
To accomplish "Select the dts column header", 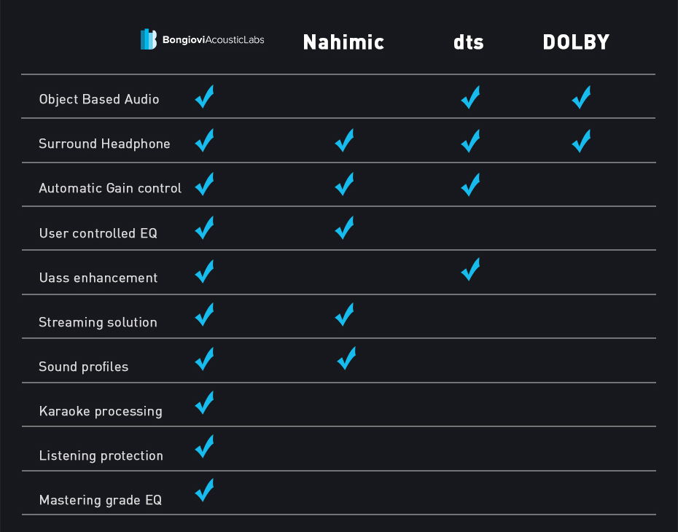I will tap(468, 42).
